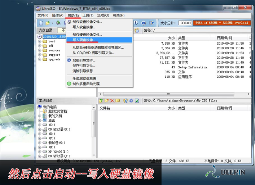This screenshot has height=185, width=255.
Task: Click the disc icon of the 20101220 image root
Action: point(40,37)
